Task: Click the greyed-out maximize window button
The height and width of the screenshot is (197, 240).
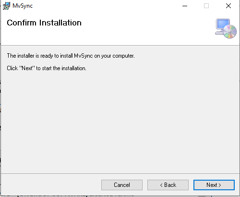Action: pos(206,6)
